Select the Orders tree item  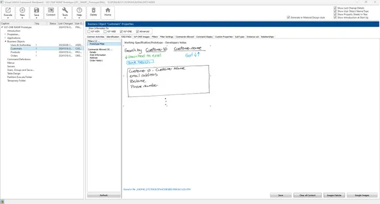pos(14,55)
